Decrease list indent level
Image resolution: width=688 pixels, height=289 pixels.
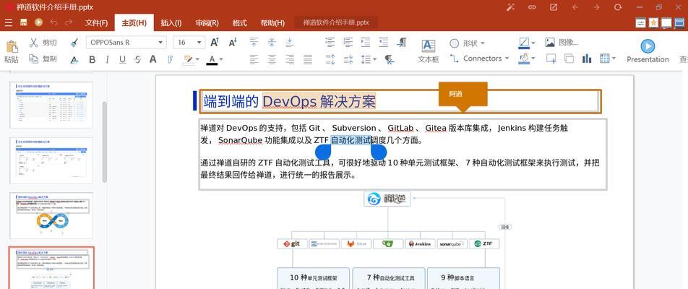pos(384,42)
